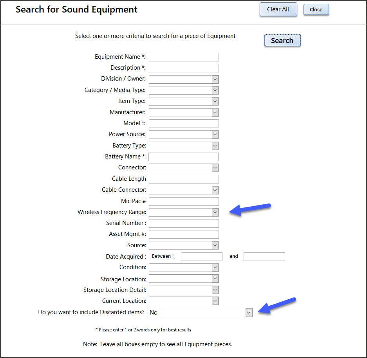The width and height of the screenshot is (367, 358).
Task: Close the Search for Sound Equipment form
Action: coord(316,10)
